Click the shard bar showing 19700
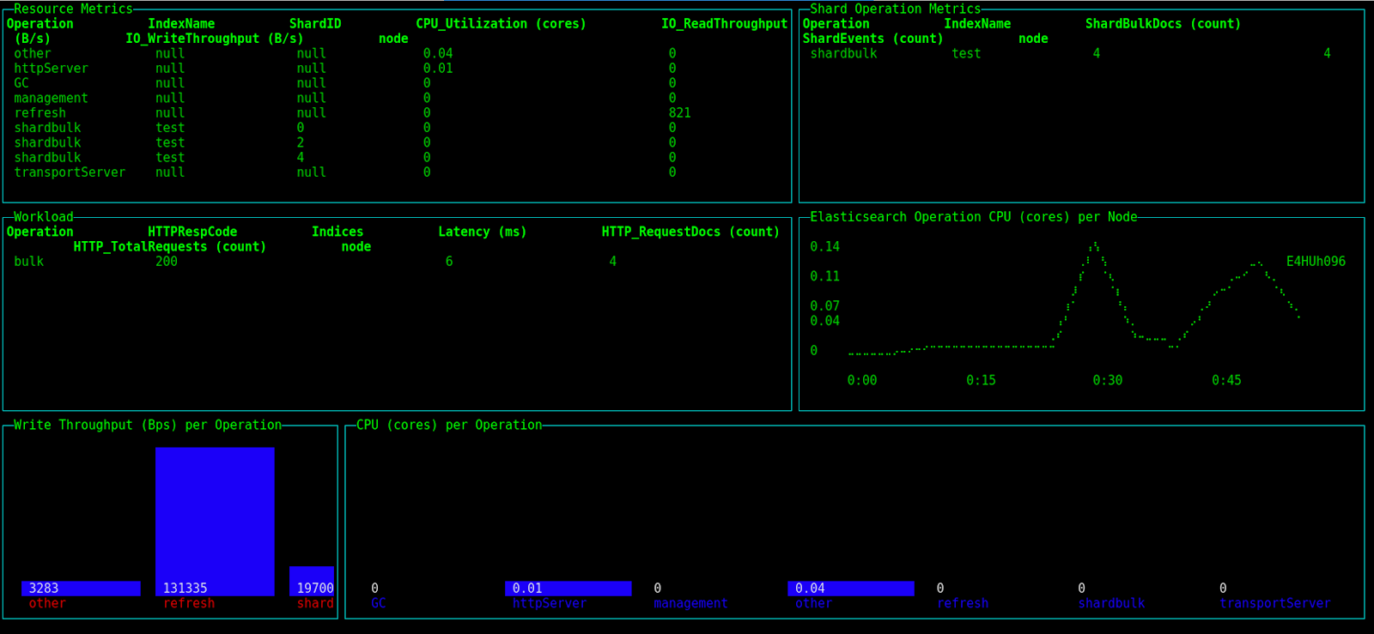 (312, 581)
